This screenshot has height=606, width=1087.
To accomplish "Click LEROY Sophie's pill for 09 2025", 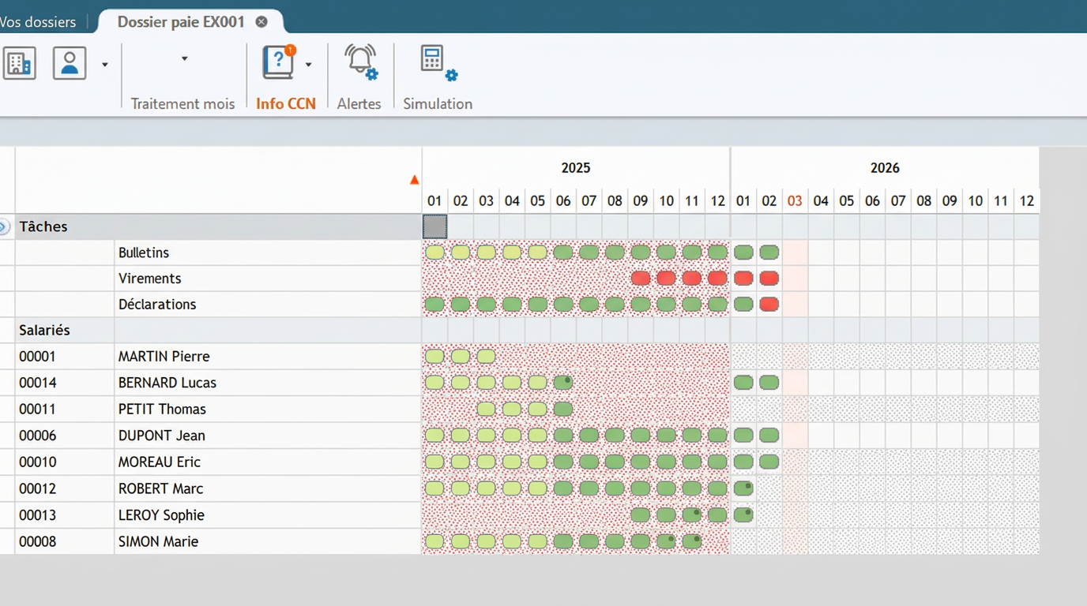I will click(641, 515).
